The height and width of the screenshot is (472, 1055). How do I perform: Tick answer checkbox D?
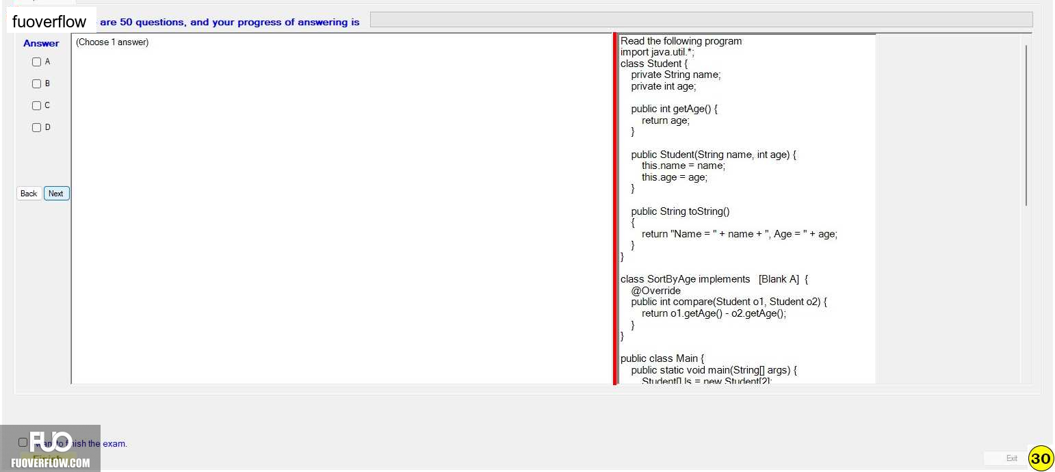(37, 128)
